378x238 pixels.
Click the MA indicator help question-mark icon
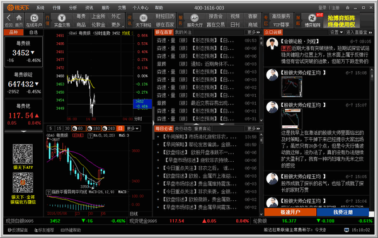pos(90,135)
